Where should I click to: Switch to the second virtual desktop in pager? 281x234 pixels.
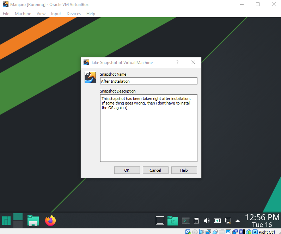tap(18, 224)
